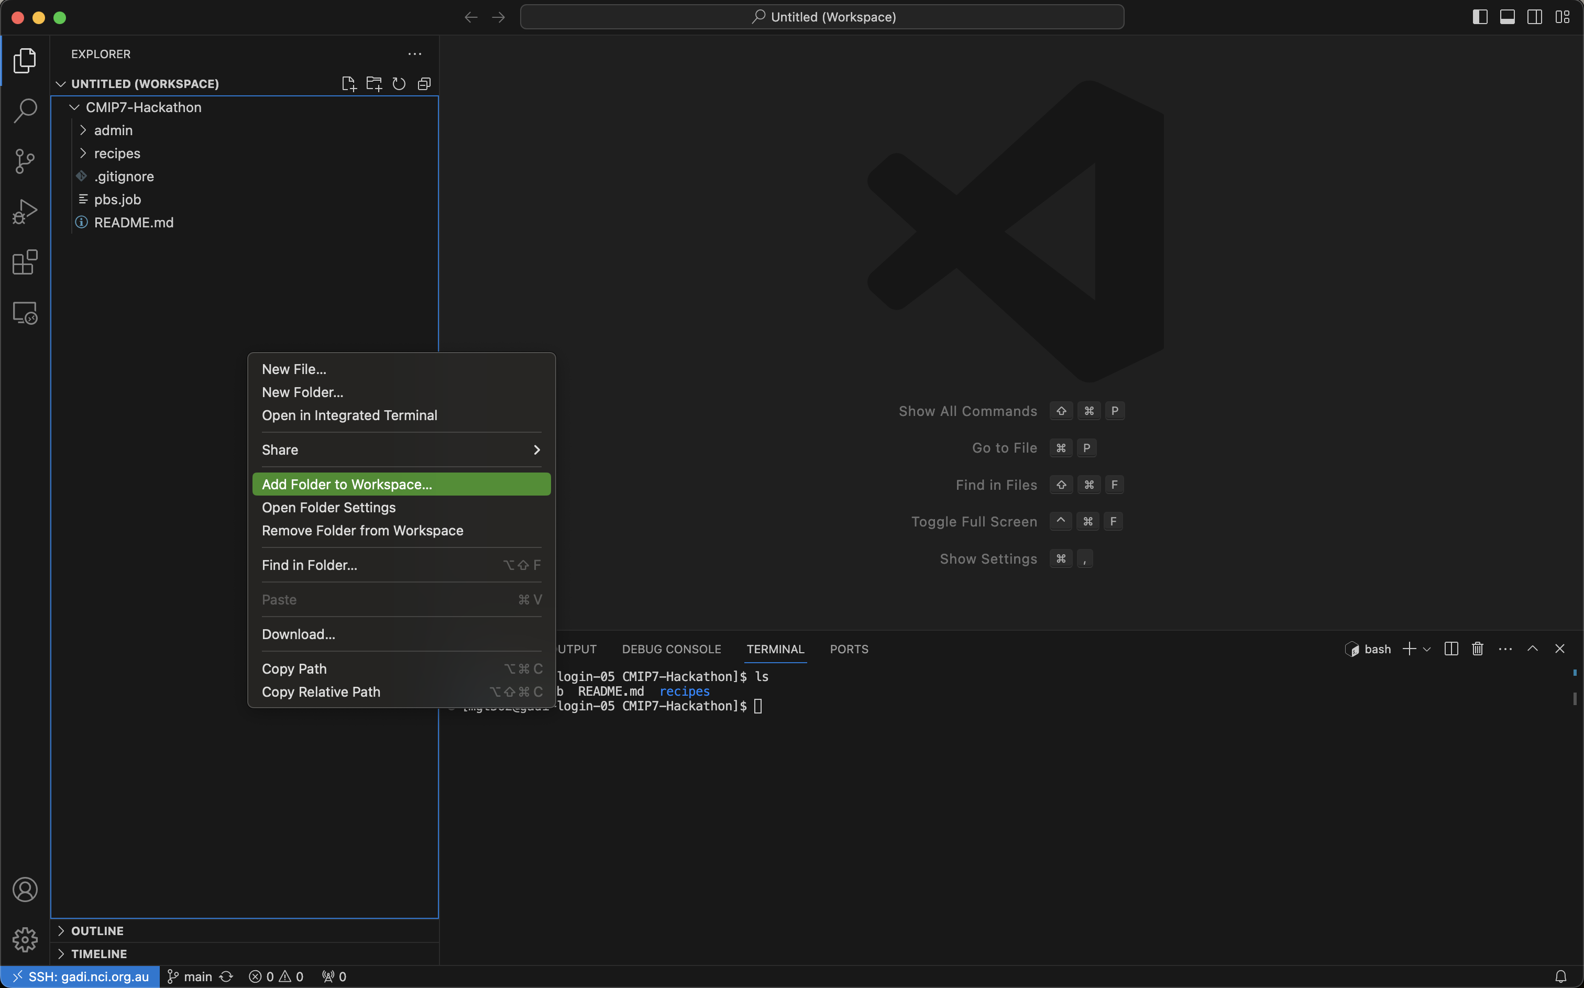Open notifications bell in status bar

pos(1560,976)
